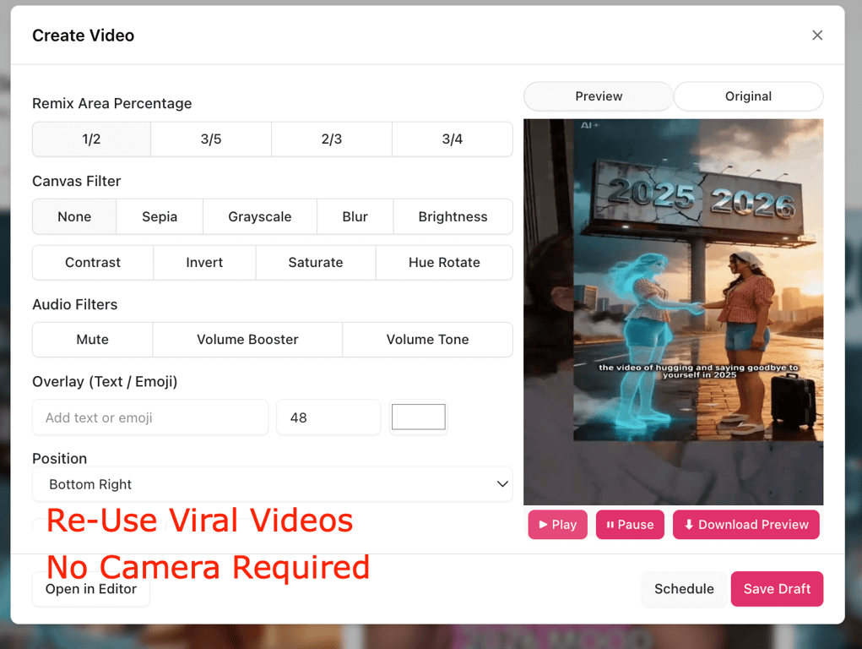The image size is (862, 649).
Task: Enable the Volume Tone audio filter
Action: (x=428, y=340)
